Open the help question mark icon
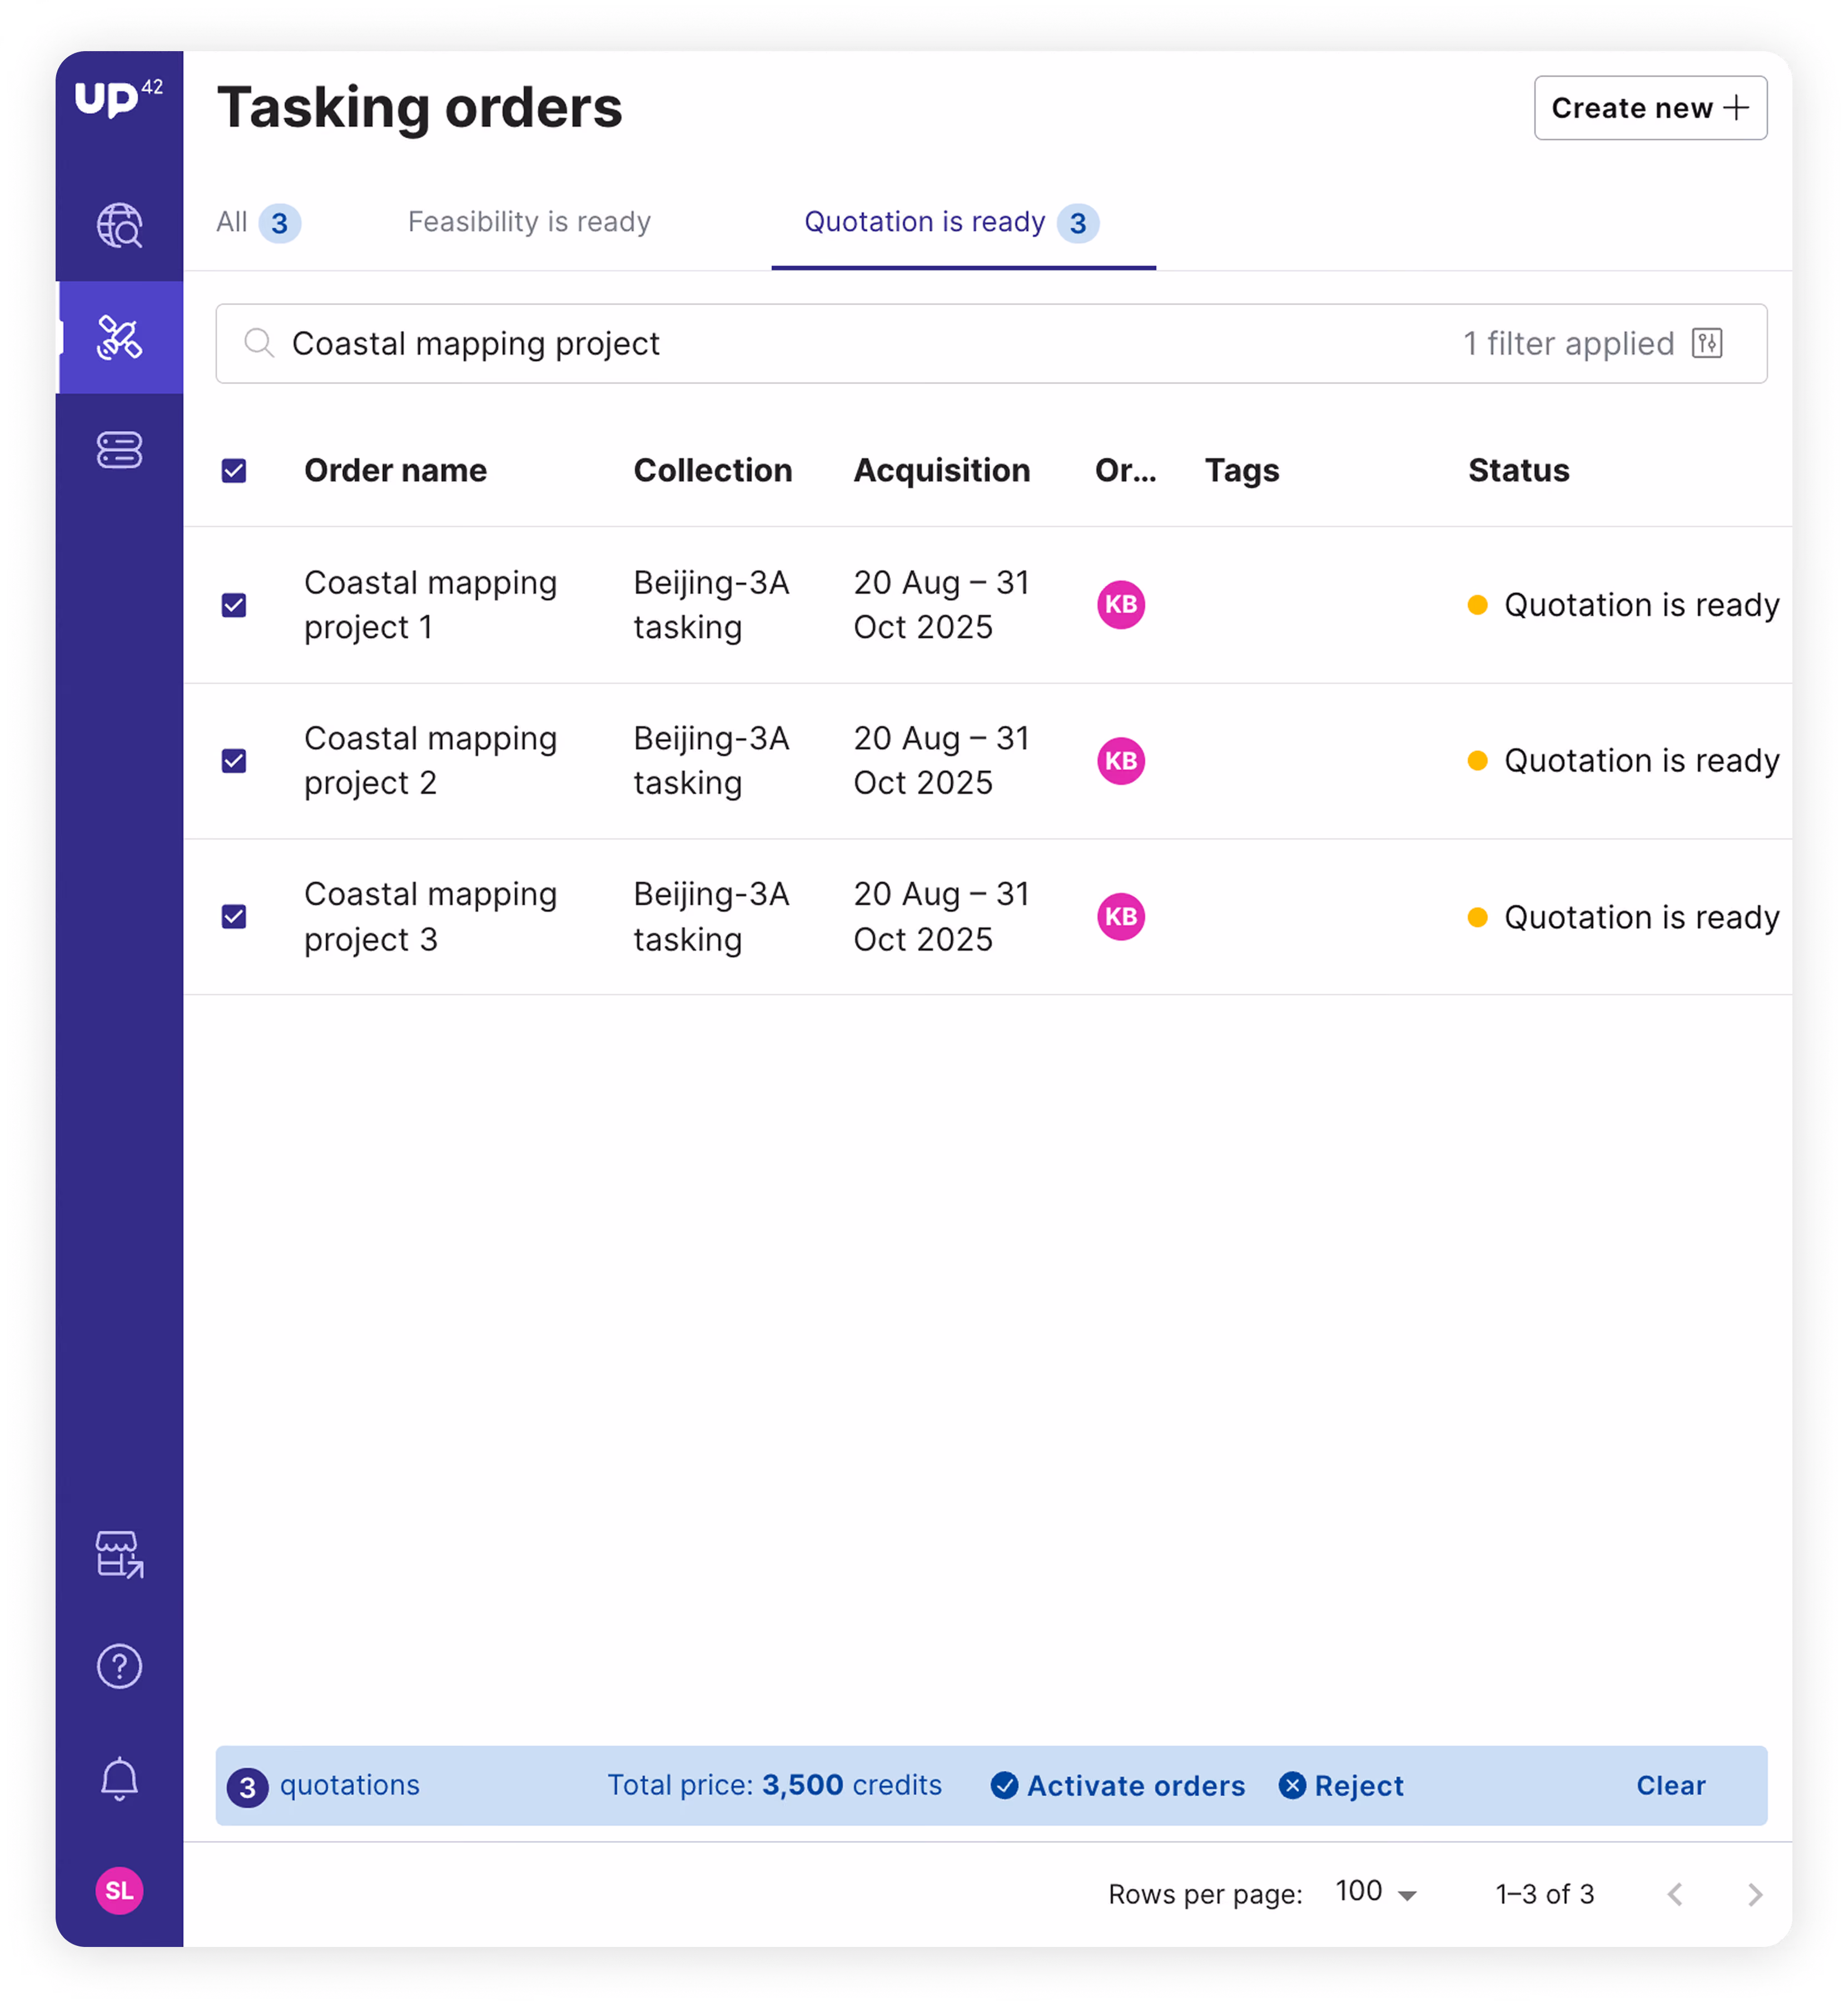Image resolution: width=1848 pixels, height=2007 pixels. click(119, 1666)
